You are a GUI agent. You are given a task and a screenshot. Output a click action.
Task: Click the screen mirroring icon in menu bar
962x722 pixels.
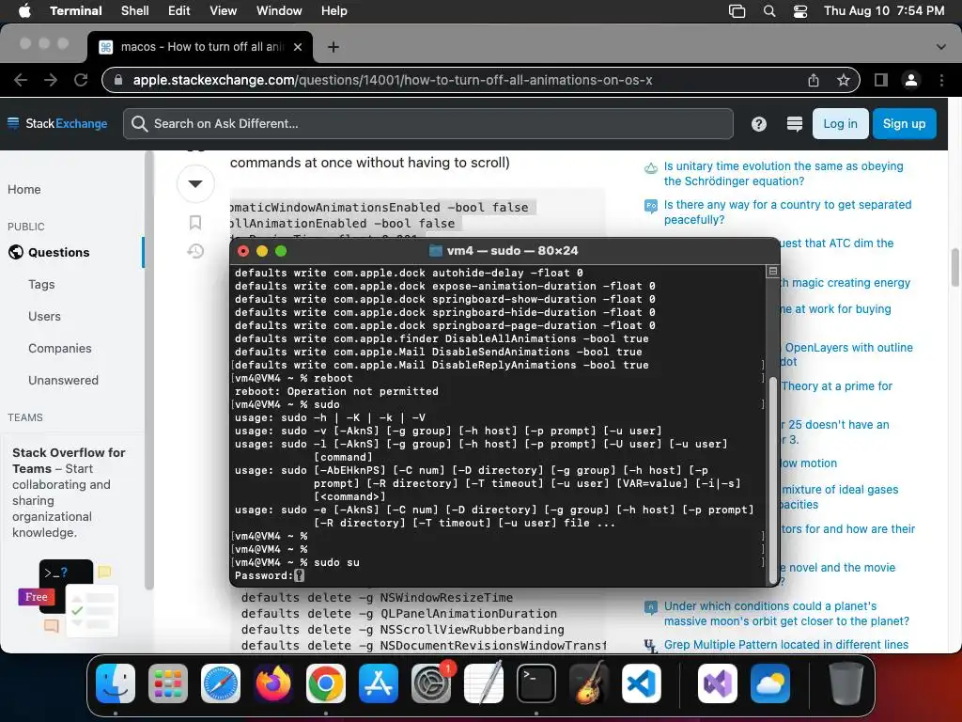tap(737, 11)
